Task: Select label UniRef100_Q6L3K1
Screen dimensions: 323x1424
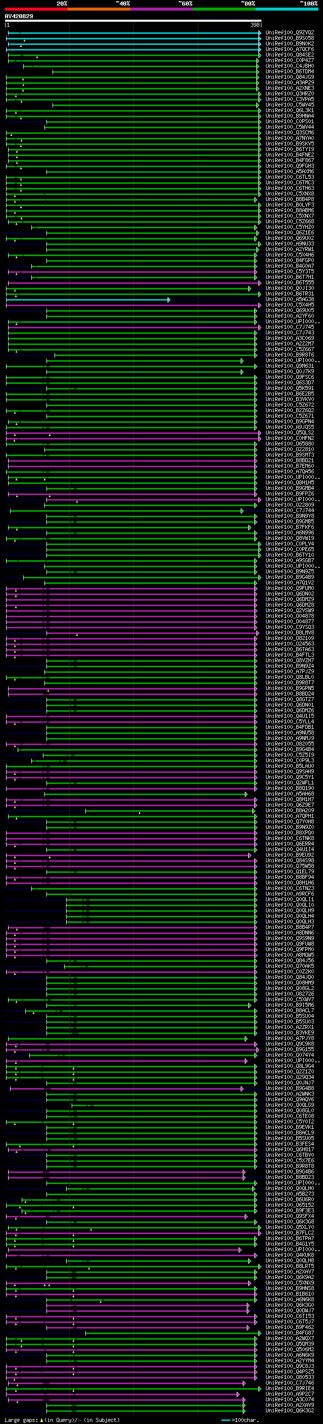Action: [x=290, y=111]
